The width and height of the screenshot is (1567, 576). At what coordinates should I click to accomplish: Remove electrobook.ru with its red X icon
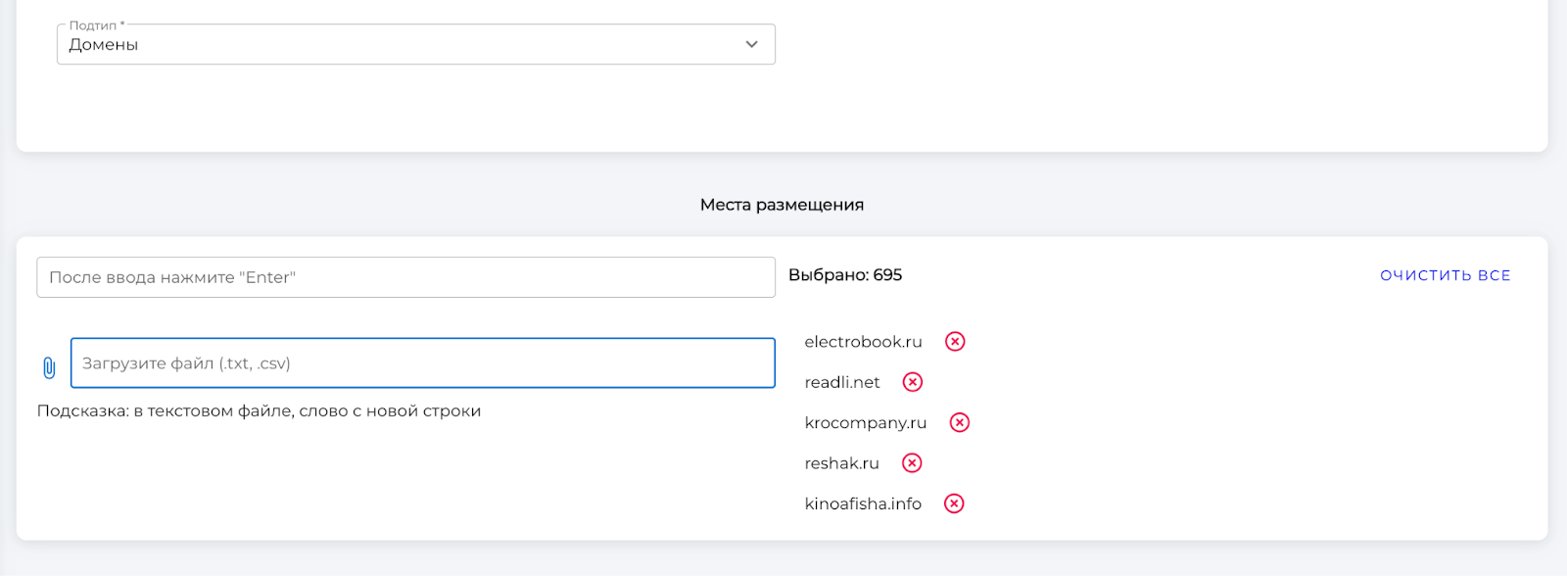955,341
